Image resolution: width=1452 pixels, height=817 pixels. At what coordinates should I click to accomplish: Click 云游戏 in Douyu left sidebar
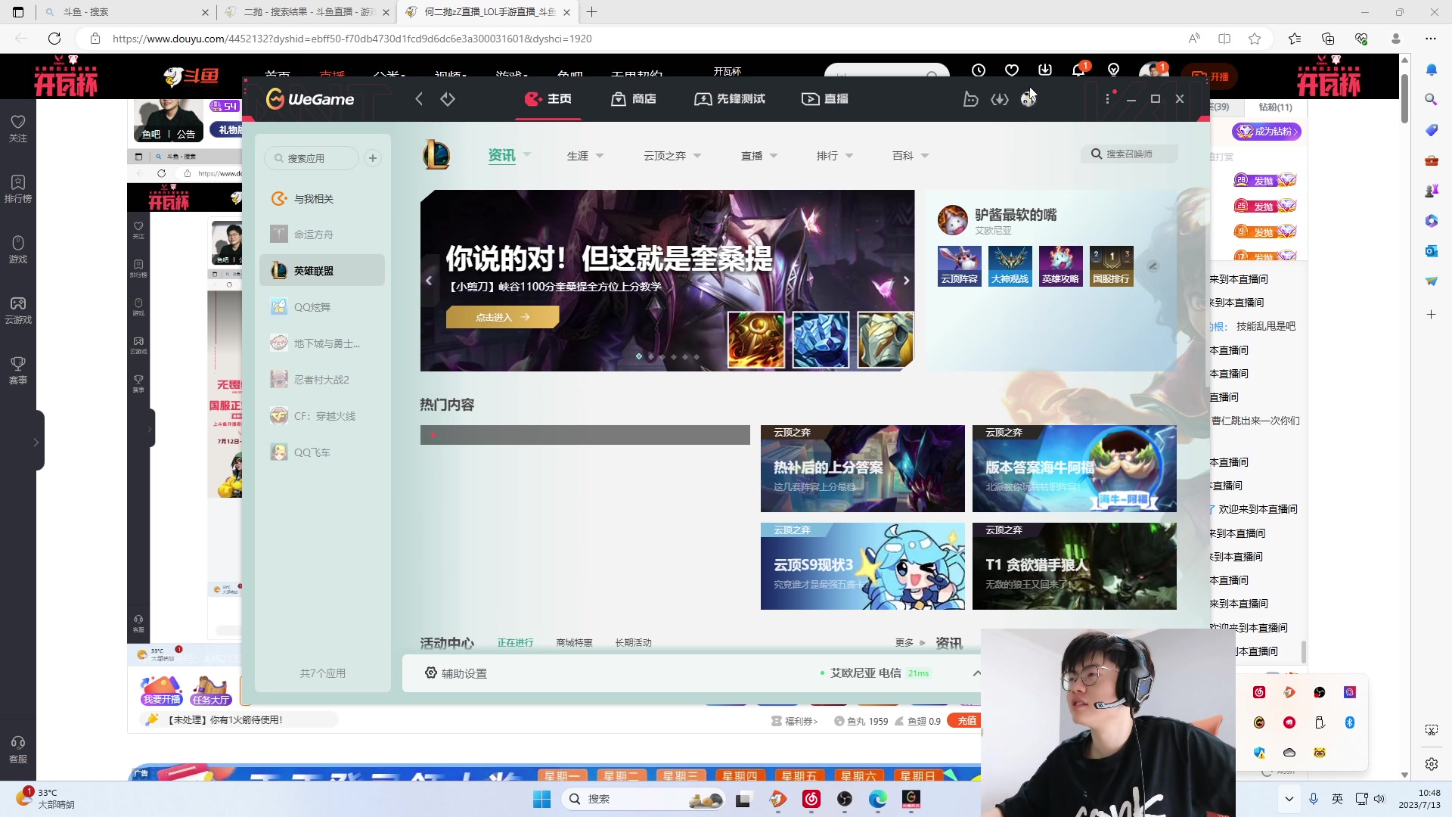(18, 310)
